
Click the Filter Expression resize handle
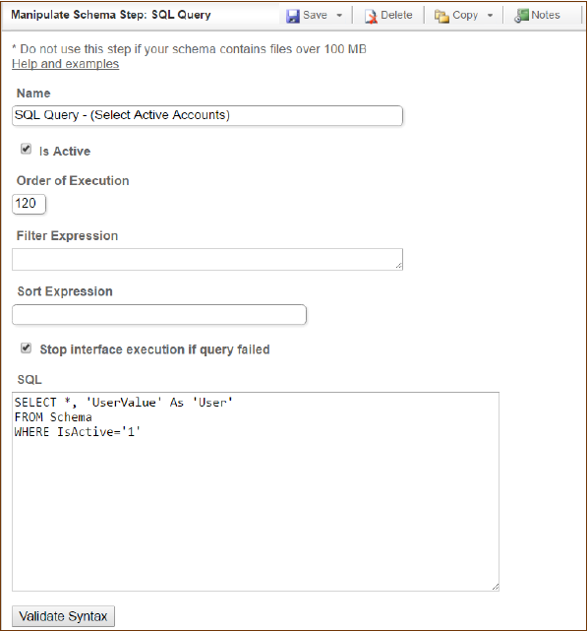coord(398,266)
